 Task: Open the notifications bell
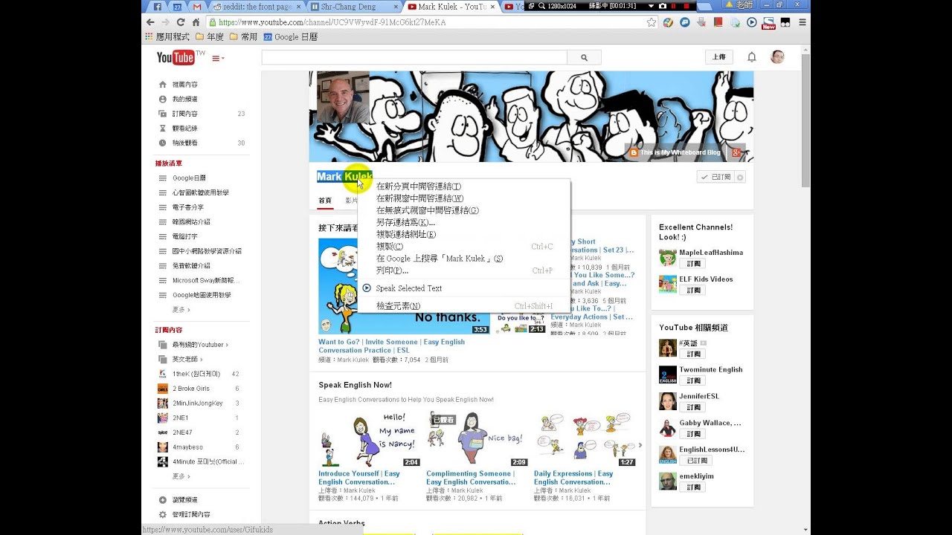click(751, 57)
